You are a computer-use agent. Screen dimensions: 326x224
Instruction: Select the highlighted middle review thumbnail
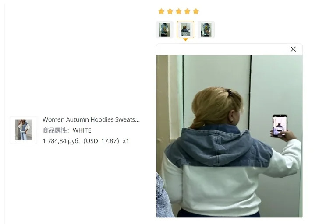pyautogui.click(x=185, y=30)
